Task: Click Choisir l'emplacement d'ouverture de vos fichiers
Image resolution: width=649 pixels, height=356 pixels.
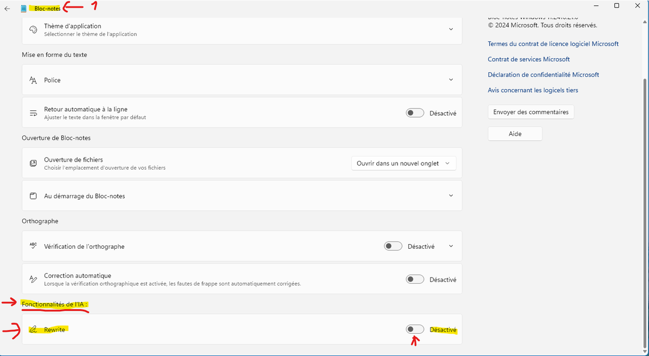Action: click(x=104, y=168)
